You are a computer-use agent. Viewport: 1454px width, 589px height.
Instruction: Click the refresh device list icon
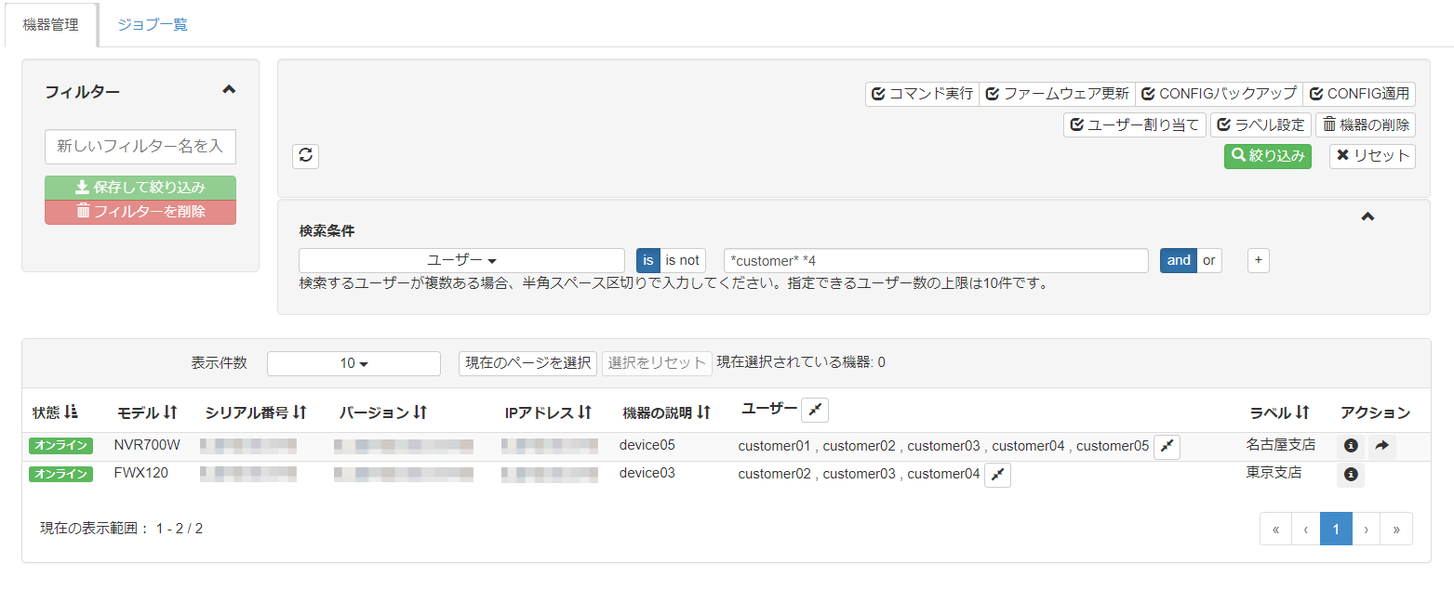[x=305, y=155]
